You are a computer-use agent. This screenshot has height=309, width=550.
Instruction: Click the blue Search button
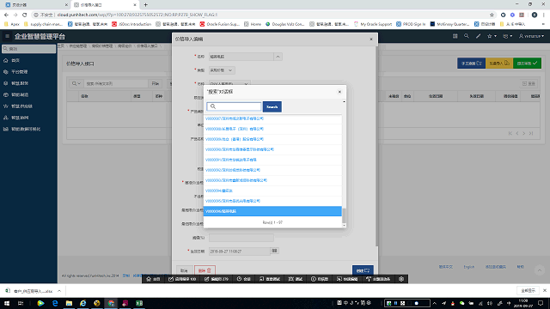[x=272, y=106]
